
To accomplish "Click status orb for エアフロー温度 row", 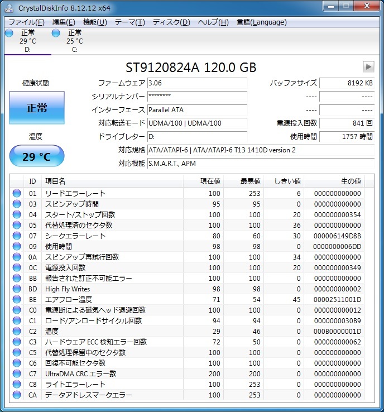I will tap(17, 300).
